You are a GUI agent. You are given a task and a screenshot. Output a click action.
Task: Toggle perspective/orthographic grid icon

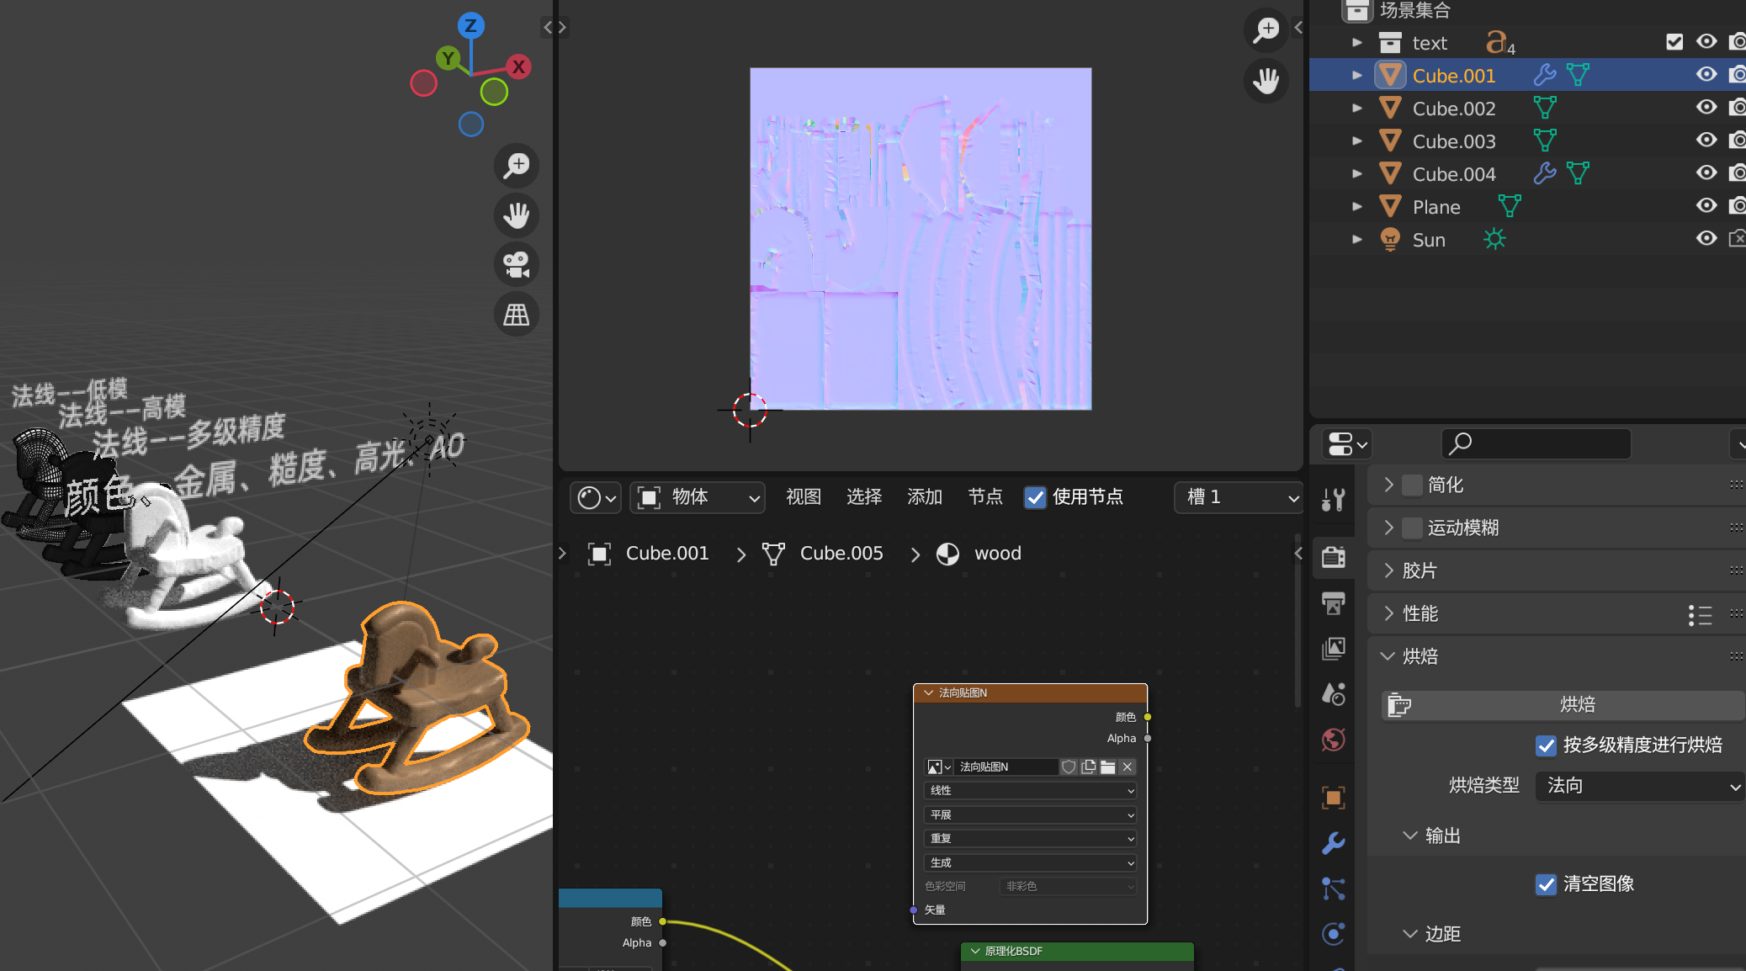[516, 315]
